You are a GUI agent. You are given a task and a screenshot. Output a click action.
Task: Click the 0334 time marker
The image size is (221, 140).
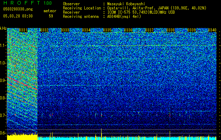[x=86, y=30]
